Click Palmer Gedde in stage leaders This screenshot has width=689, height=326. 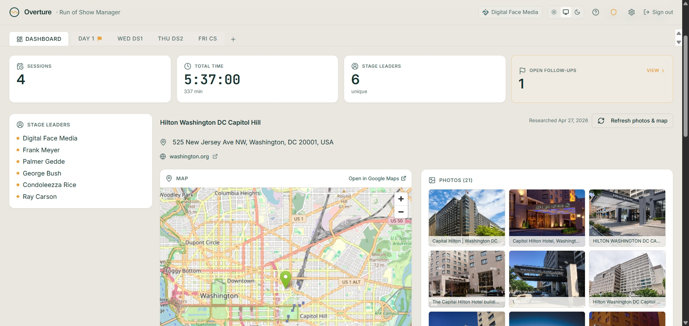click(x=44, y=162)
